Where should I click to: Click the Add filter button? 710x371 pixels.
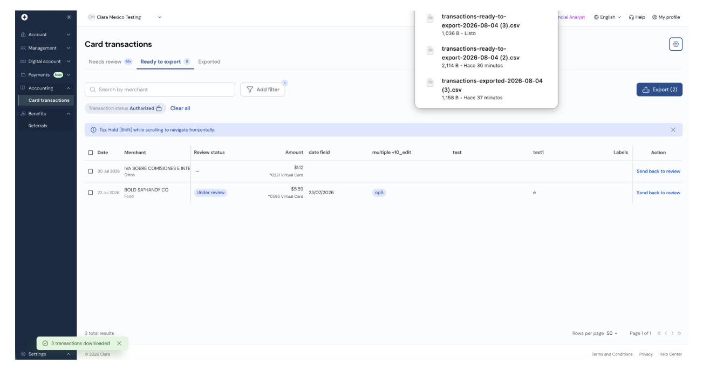pyautogui.click(x=263, y=90)
